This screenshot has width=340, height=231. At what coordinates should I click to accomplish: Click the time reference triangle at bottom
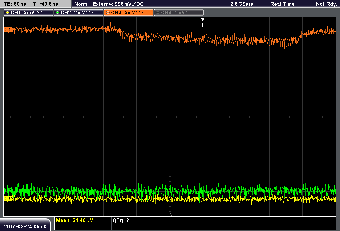pos(170,214)
